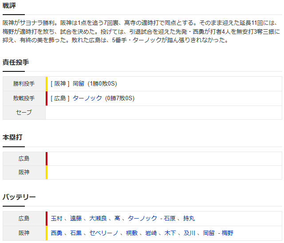284x243 pixels.
Task: Select the 戦評 heading
Action: 9,6
